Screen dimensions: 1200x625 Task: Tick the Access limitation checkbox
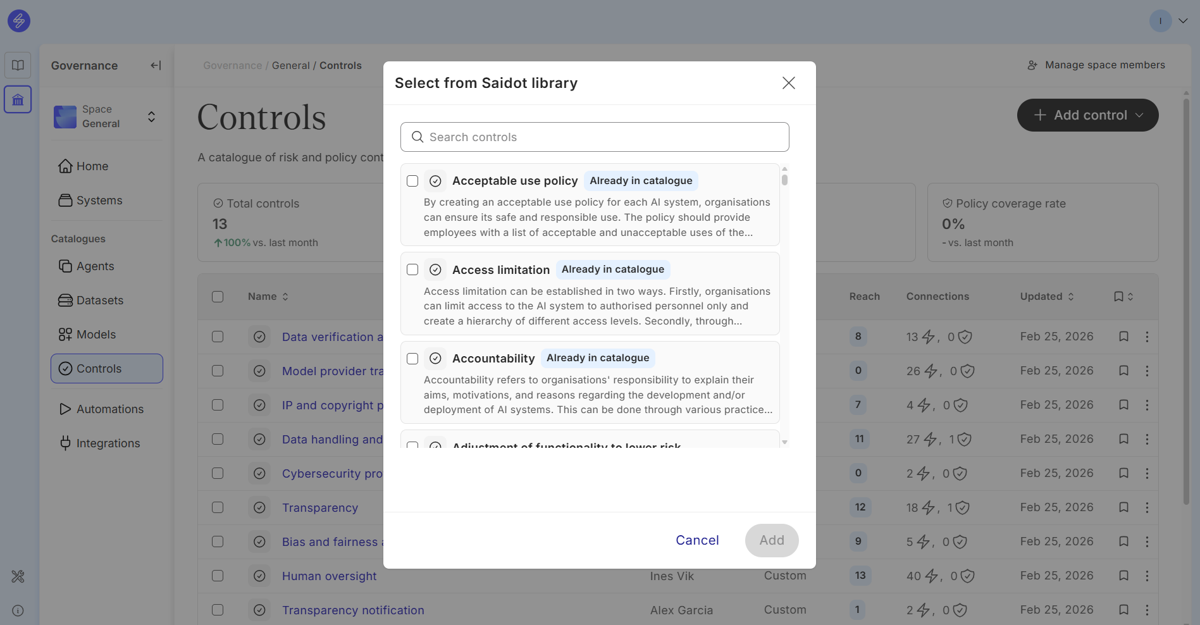click(x=412, y=269)
